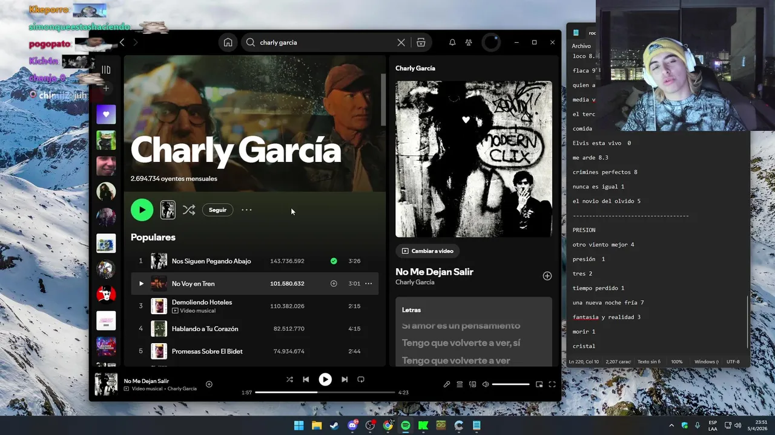Image resolution: width=775 pixels, height=435 pixels.
Task: Click the 'crimines perfectos 8' line in Notepad
Action: pyautogui.click(x=605, y=172)
